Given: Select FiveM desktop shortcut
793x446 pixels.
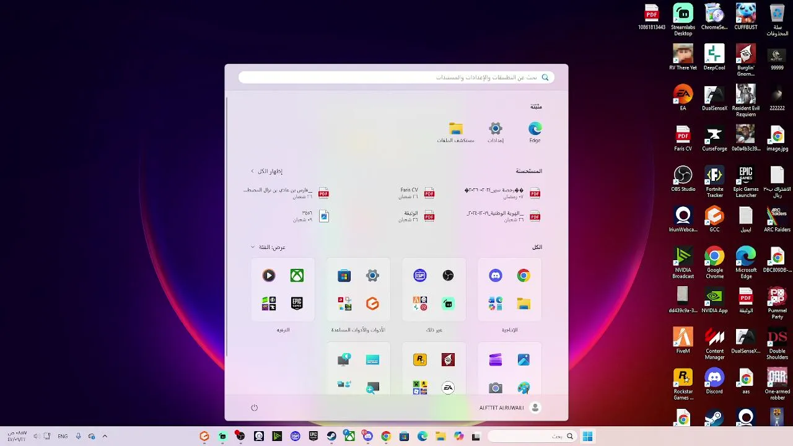Looking at the screenshot, I should (x=683, y=341).
